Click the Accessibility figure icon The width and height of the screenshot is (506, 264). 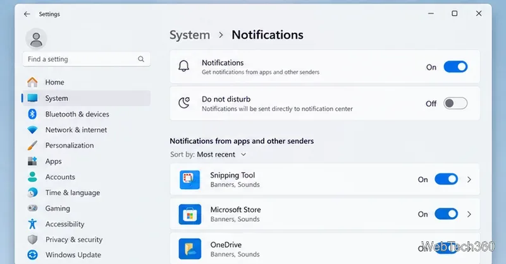tap(32, 224)
